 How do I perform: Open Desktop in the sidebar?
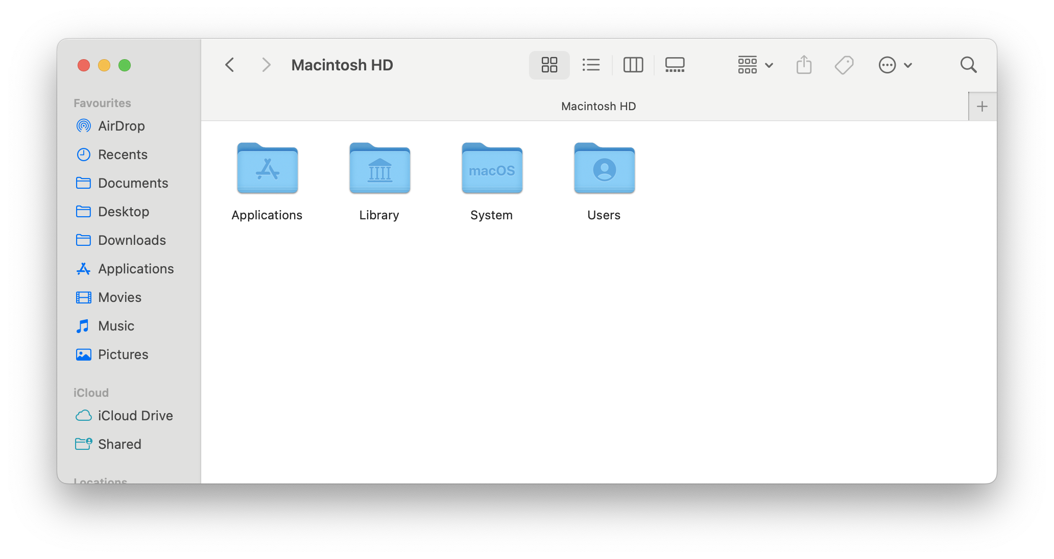tap(129, 212)
